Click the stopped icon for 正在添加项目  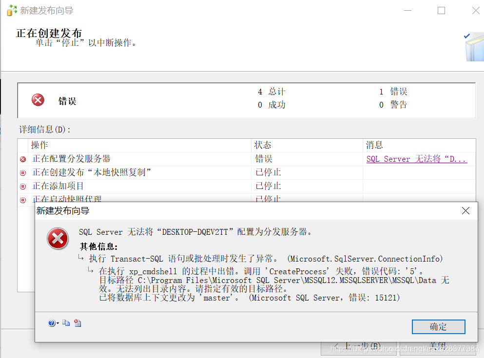[23, 186]
